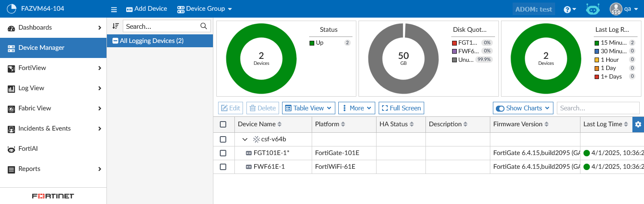Viewport: 644px width, 204px height.
Task: Click the hamburger menu toggle icon
Action: 114,9
